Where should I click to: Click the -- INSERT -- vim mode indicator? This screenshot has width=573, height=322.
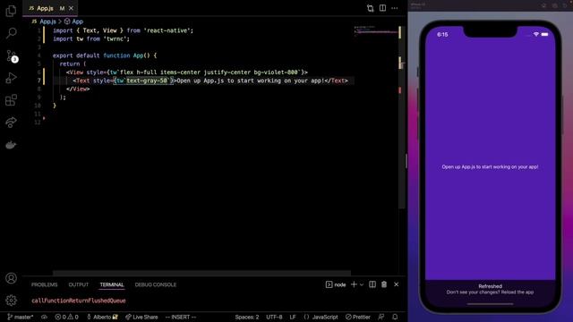point(181,317)
